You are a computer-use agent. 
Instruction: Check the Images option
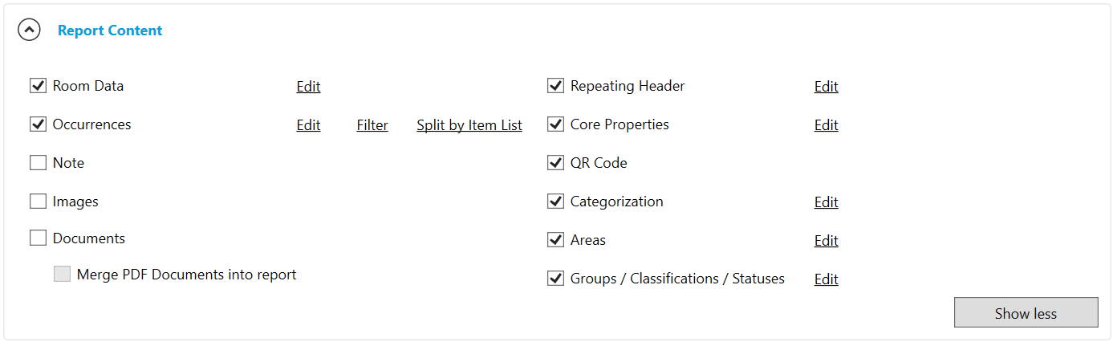[38, 202]
